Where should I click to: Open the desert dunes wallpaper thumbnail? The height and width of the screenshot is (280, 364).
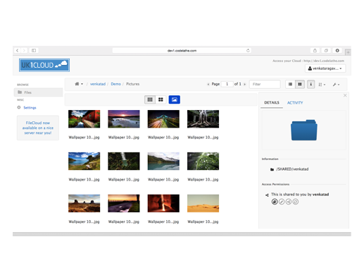(x=203, y=203)
